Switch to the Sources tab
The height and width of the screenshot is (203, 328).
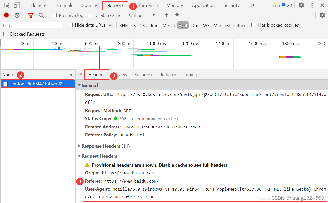tap(90, 5)
